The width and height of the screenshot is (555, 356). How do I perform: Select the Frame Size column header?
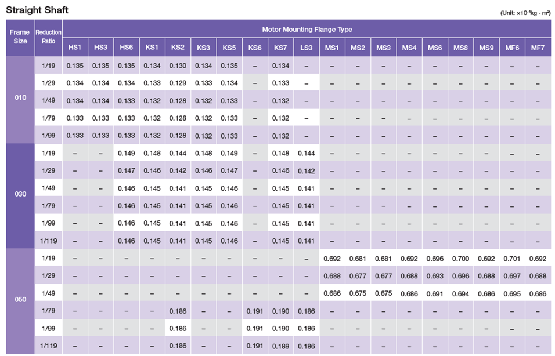coord(20,37)
